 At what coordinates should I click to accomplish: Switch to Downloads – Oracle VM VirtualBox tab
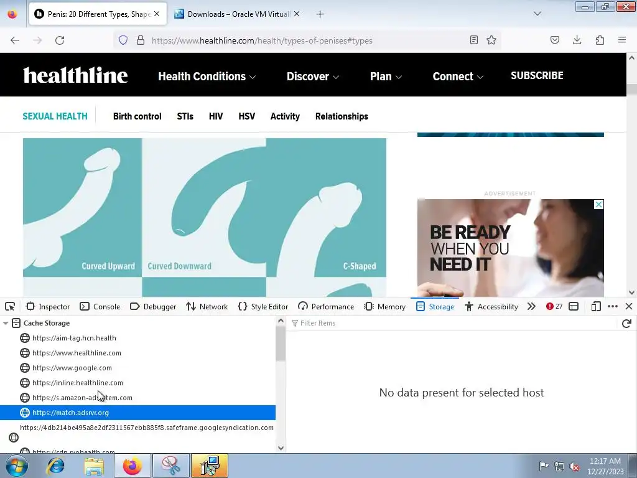pyautogui.click(x=237, y=14)
